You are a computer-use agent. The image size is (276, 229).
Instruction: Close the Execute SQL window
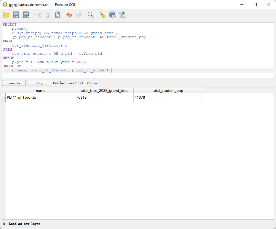(269, 4)
